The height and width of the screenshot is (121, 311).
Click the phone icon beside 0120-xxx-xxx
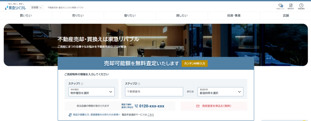tap(136, 106)
